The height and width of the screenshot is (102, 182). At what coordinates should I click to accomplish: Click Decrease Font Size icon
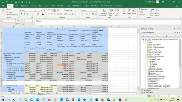44,10
